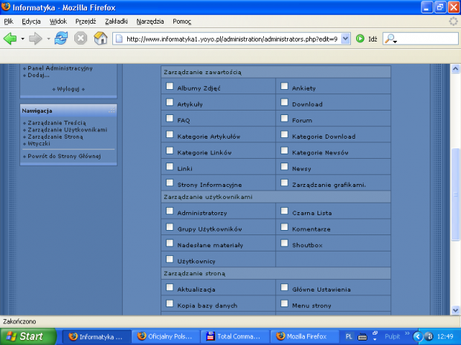Open the Forward button history dropdown arrow
Viewport: 461px width, 345px height.
[x=48, y=39]
